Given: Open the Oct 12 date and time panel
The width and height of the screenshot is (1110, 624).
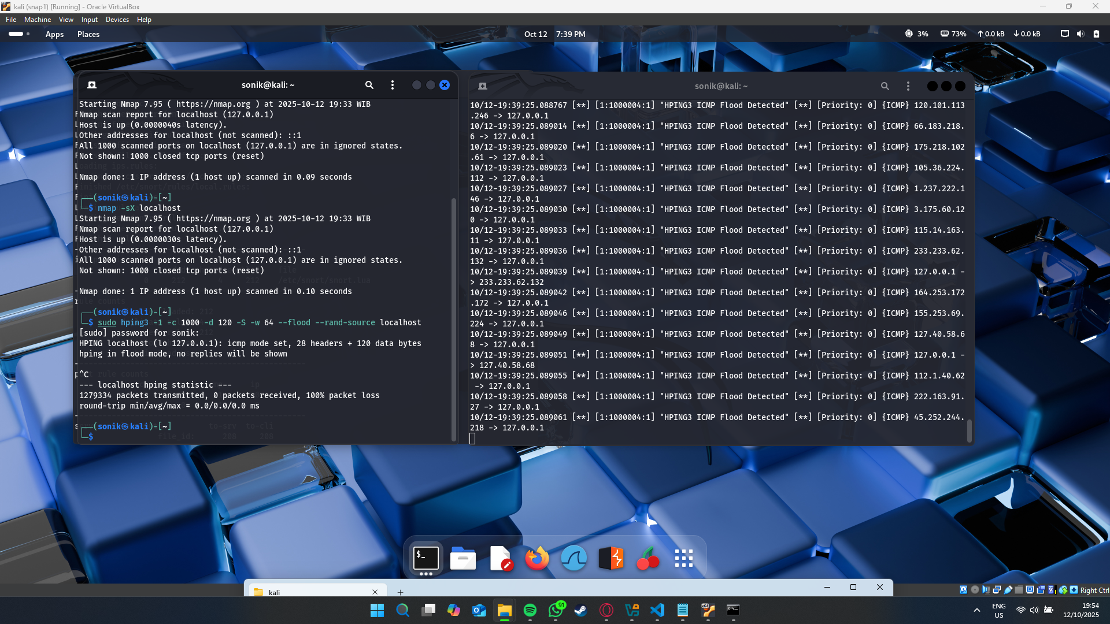Looking at the screenshot, I should (x=554, y=34).
